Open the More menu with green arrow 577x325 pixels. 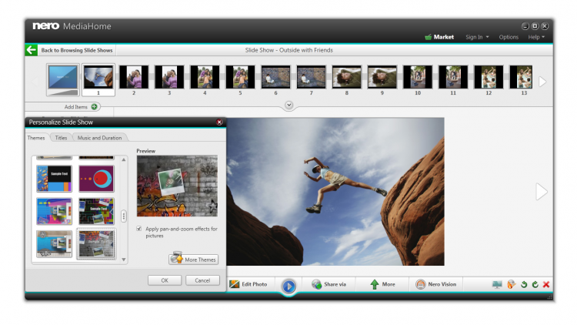[382, 284]
